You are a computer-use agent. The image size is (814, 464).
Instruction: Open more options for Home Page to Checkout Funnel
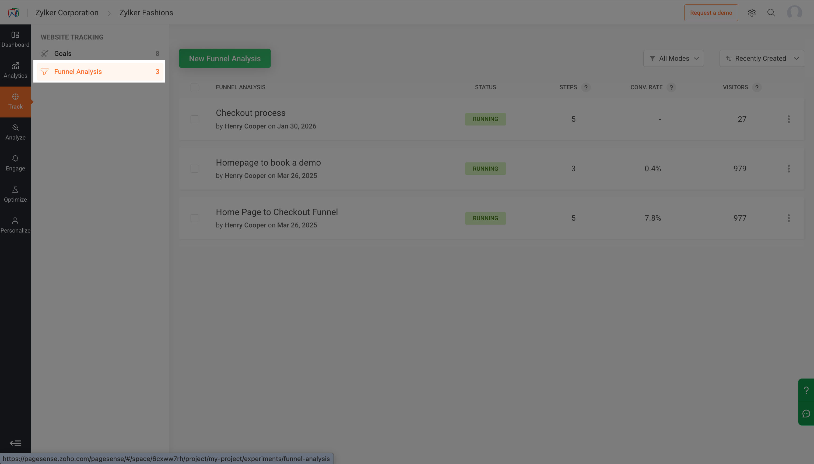788,218
